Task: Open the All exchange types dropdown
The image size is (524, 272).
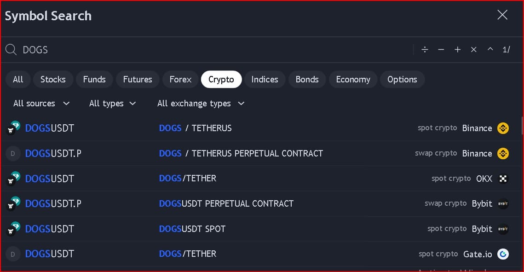Action: click(201, 104)
